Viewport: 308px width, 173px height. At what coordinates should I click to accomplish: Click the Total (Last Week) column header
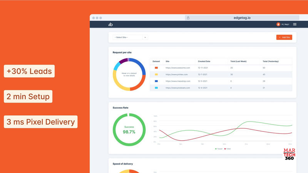238,61
